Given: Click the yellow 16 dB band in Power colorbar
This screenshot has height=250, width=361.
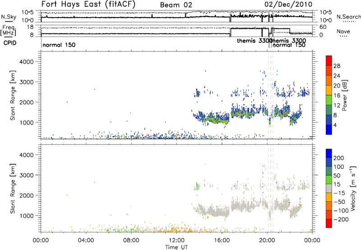Looking at the screenshot, I should (x=329, y=90).
